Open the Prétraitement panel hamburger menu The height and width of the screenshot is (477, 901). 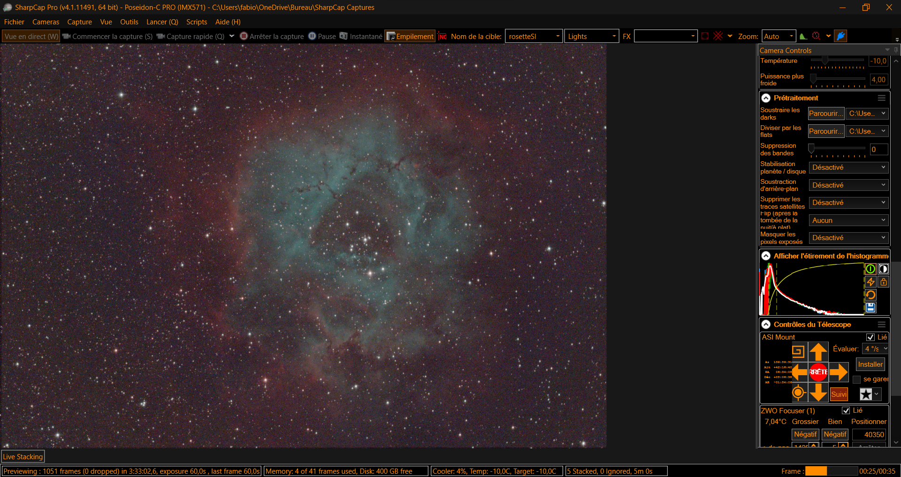point(882,98)
